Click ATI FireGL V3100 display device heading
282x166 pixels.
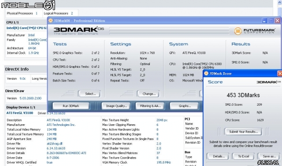20,113
